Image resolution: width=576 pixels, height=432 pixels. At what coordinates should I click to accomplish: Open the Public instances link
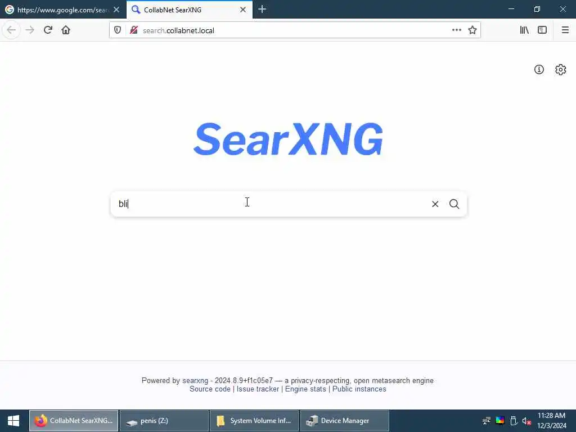click(x=359, y=389)
